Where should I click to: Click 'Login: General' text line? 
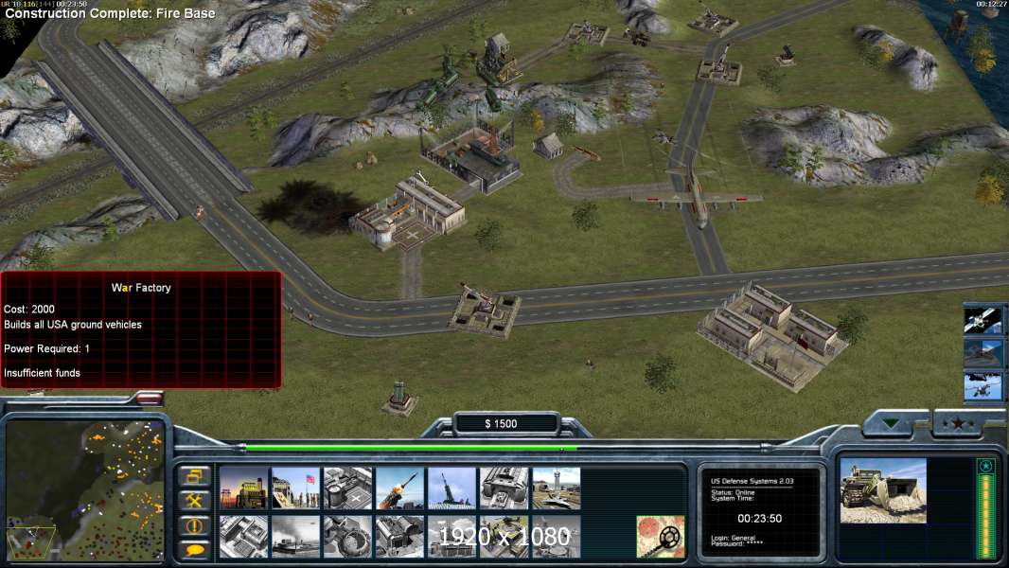[x=733, y=538]
